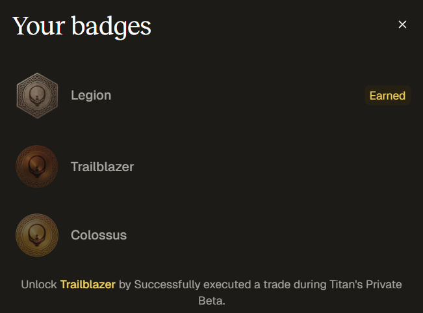Click the word Unlock in footer hint
Viewport: 423px width, 313px height.
[x=38, y=284]
